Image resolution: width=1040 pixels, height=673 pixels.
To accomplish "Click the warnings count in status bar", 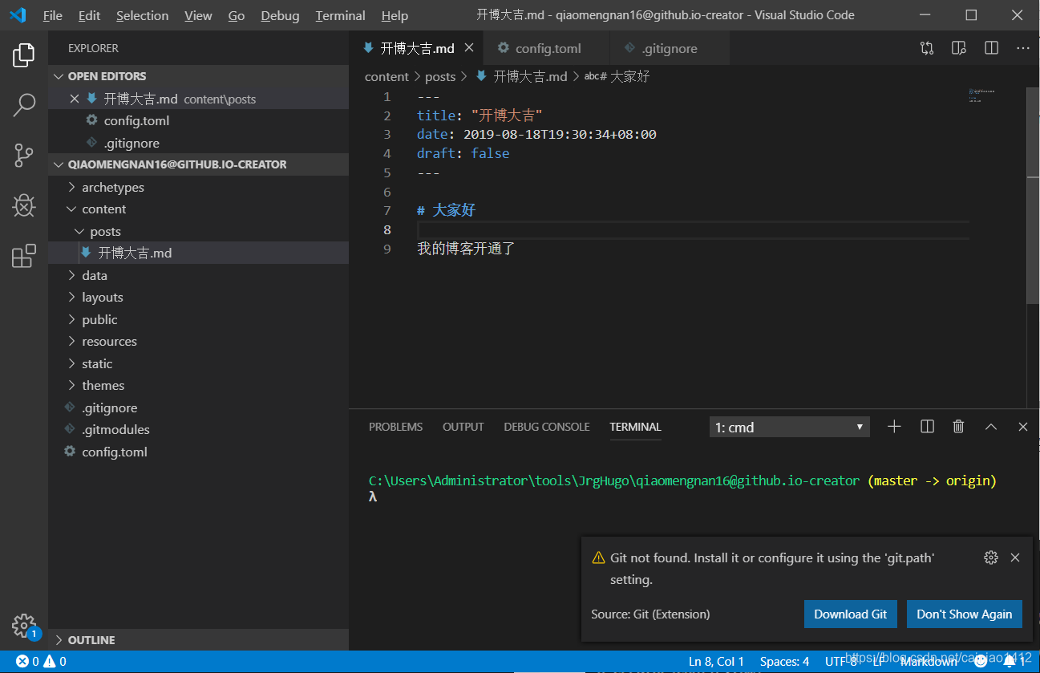I will pos(55,662).
